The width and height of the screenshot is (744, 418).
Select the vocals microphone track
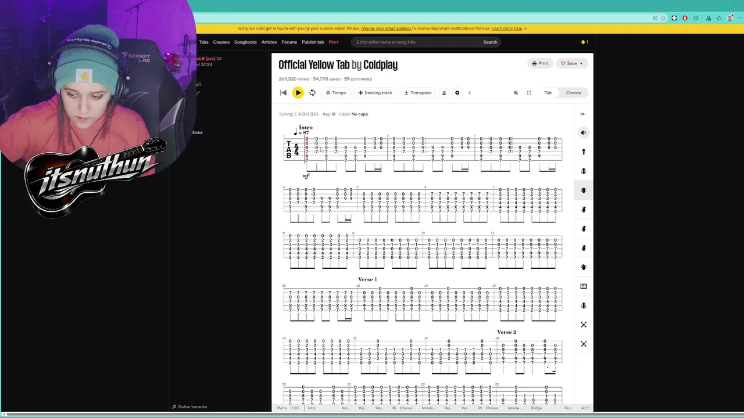584,152
